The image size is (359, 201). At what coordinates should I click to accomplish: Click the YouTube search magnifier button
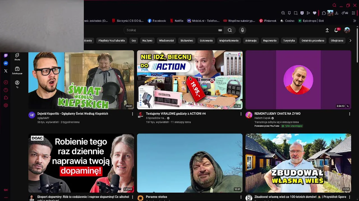[230, 30]
